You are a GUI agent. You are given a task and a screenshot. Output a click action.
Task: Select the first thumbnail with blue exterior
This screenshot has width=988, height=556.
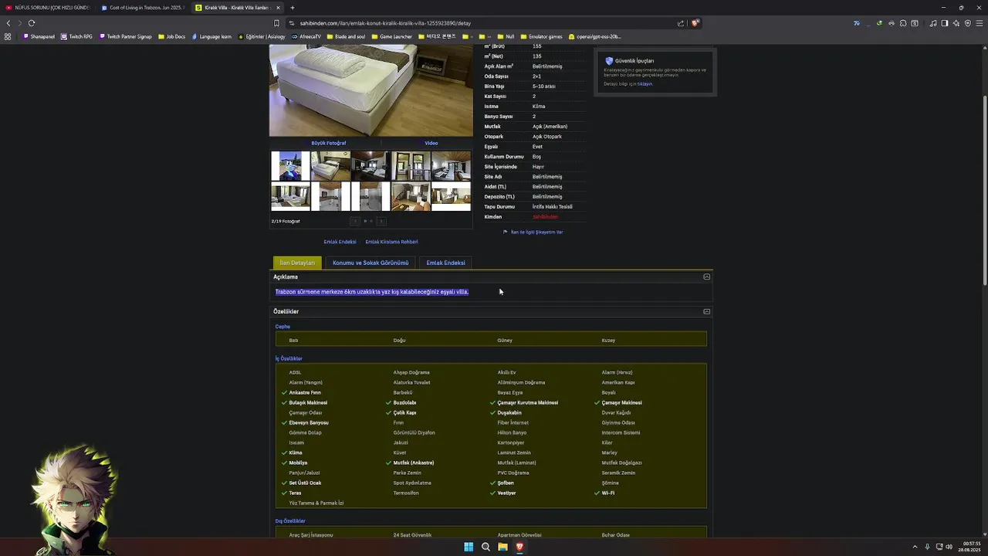click(290, 166)
